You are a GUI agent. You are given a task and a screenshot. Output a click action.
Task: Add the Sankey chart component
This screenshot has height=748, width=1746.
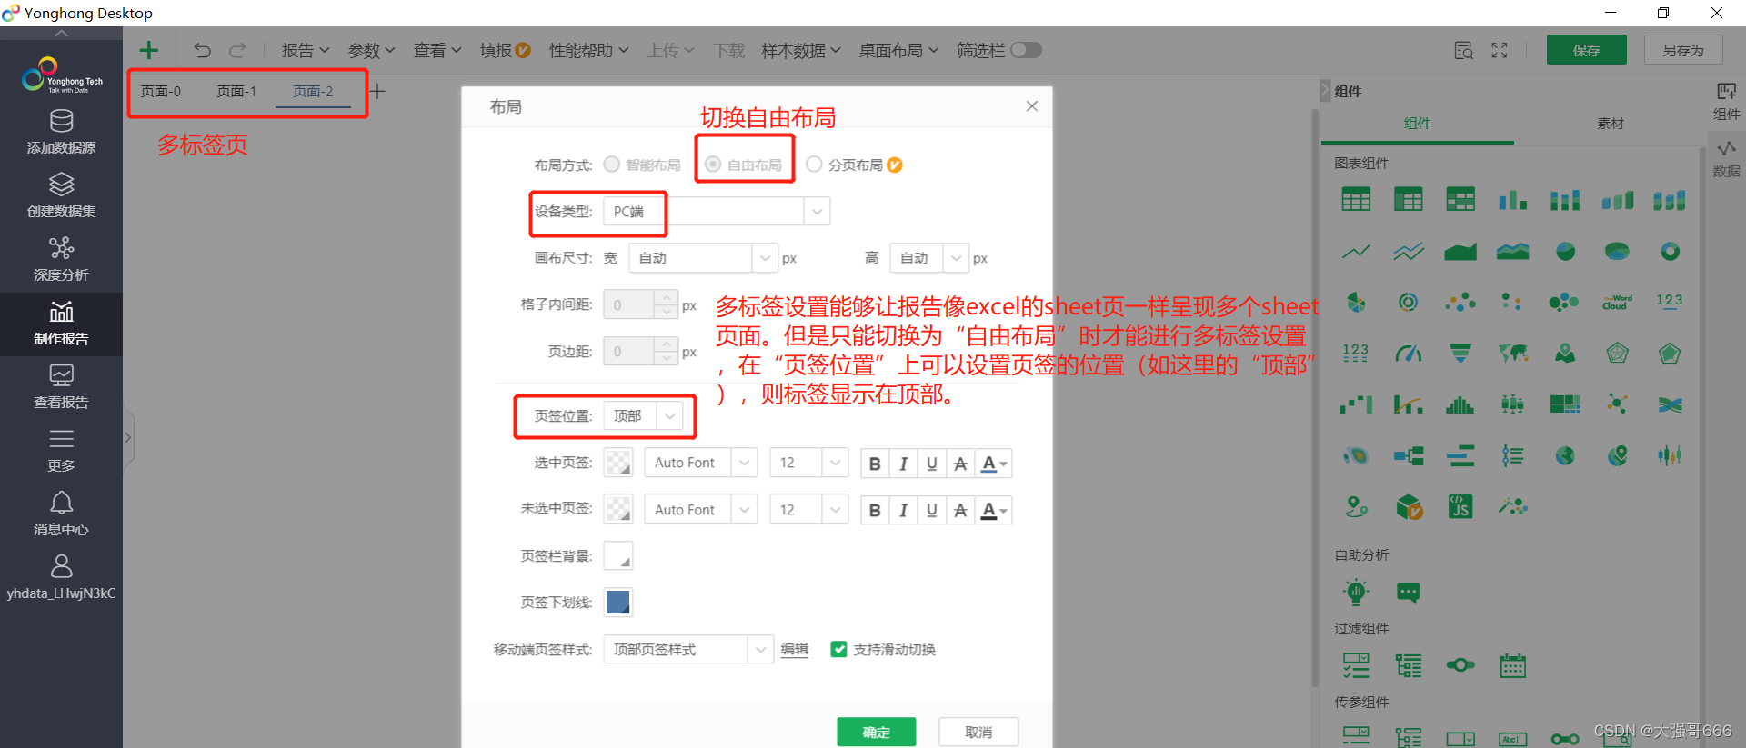pyautogui.click(x=1670, y=404)
